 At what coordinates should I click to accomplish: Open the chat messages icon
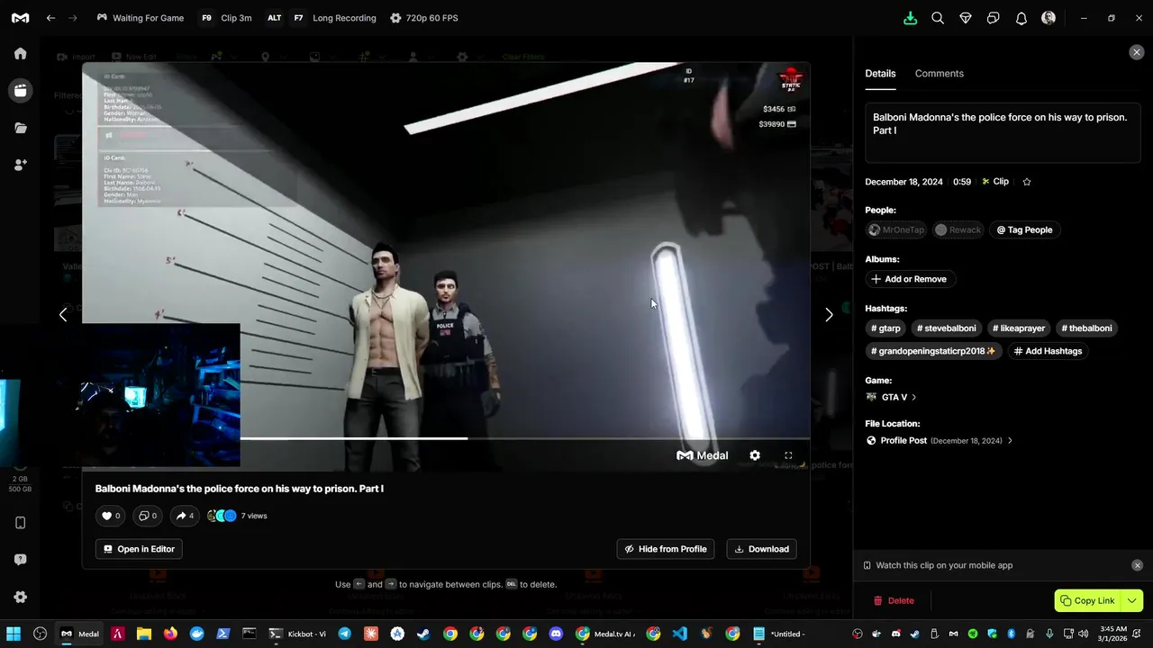coord(994,18)
